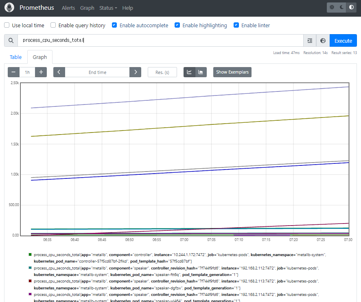Click the green controller series swatch
Screen dimensions: 361x302
tap(30, 254)
